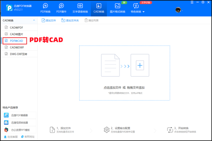This screenshot has height=141, width=212.
Task: Open 迅捷PDF编辑器 product recommendation
Action: pyautogui.click(x=19, y=115)
